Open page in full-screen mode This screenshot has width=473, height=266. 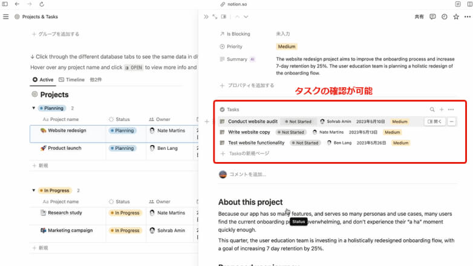(x=215, y=17)
